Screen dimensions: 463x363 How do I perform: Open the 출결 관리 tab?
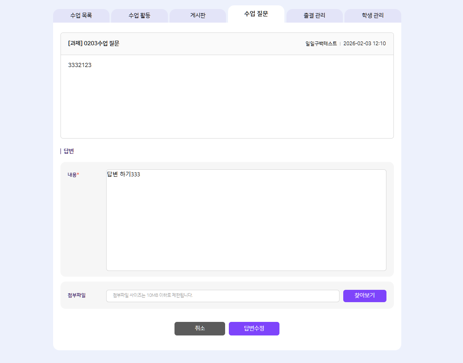(314, 16)
